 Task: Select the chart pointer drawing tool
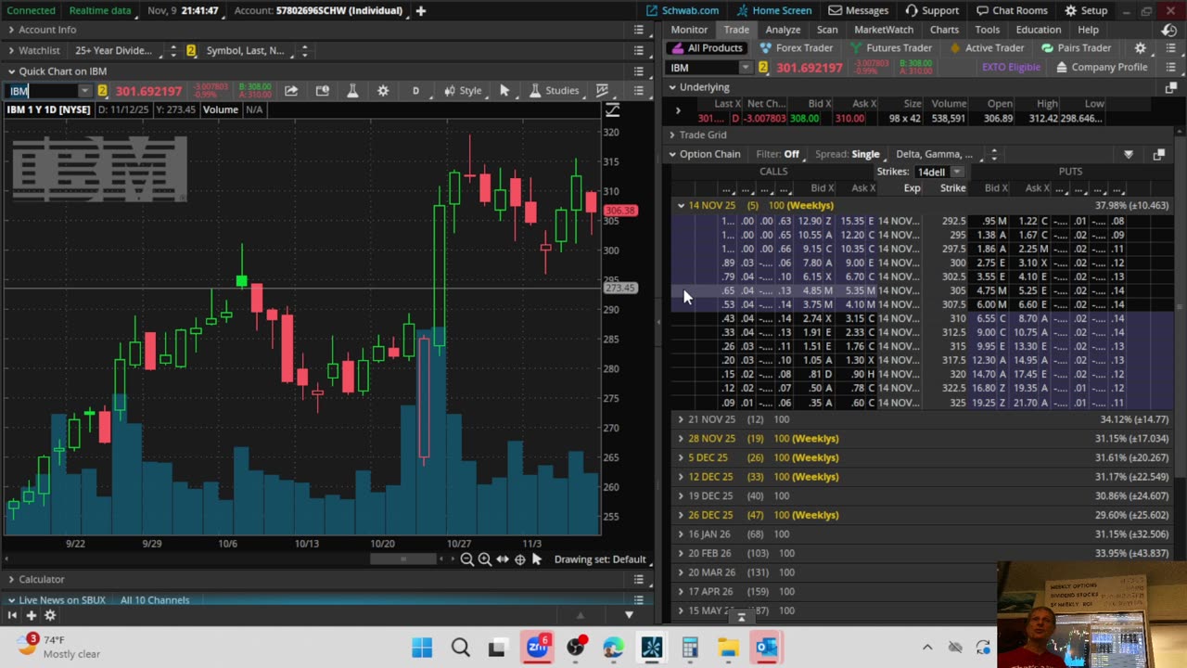coord(504,91)
